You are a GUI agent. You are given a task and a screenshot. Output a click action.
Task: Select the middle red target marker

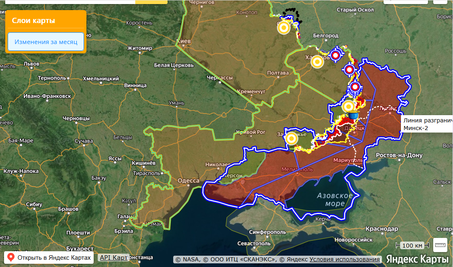pos(349,69)
